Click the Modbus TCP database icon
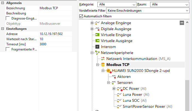The height and width of the screenshot is (111, 192). [103, 65]
